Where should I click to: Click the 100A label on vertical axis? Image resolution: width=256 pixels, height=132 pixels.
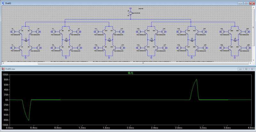5,75
